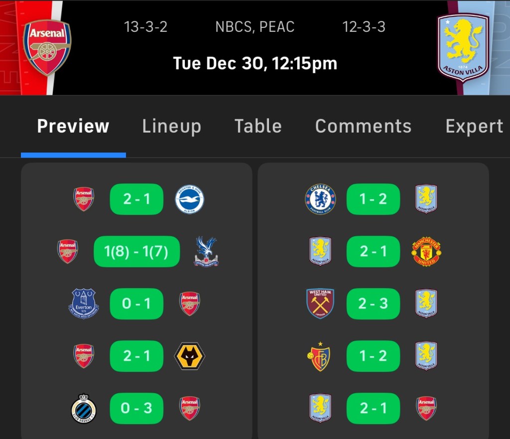The image size is (510, 439).
Task: Click the match time Tue Dec 30, 12:15pm
Action: (x=255, y=63)
